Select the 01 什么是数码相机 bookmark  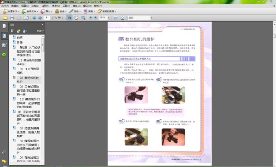(x=28, y=71)
